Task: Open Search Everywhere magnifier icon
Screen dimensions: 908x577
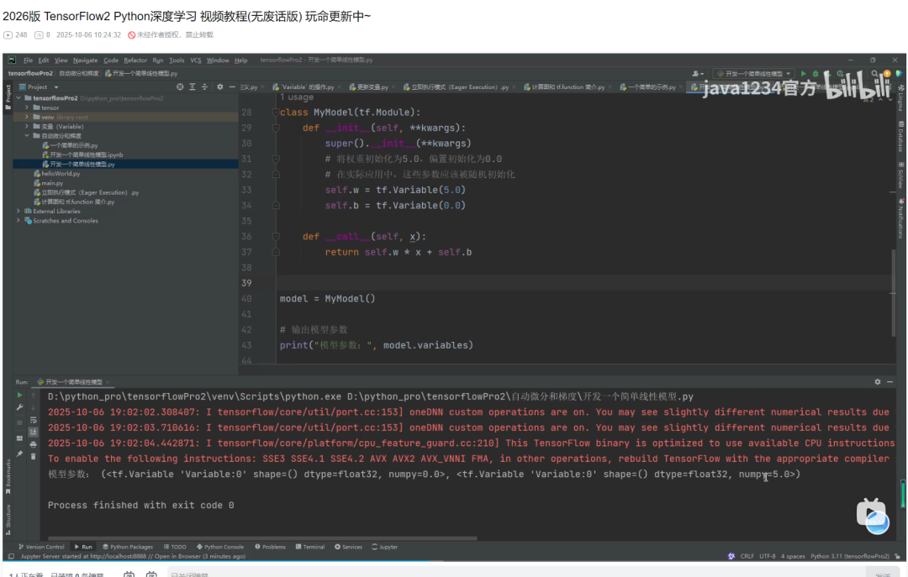Action: click(x=875, y=74)
